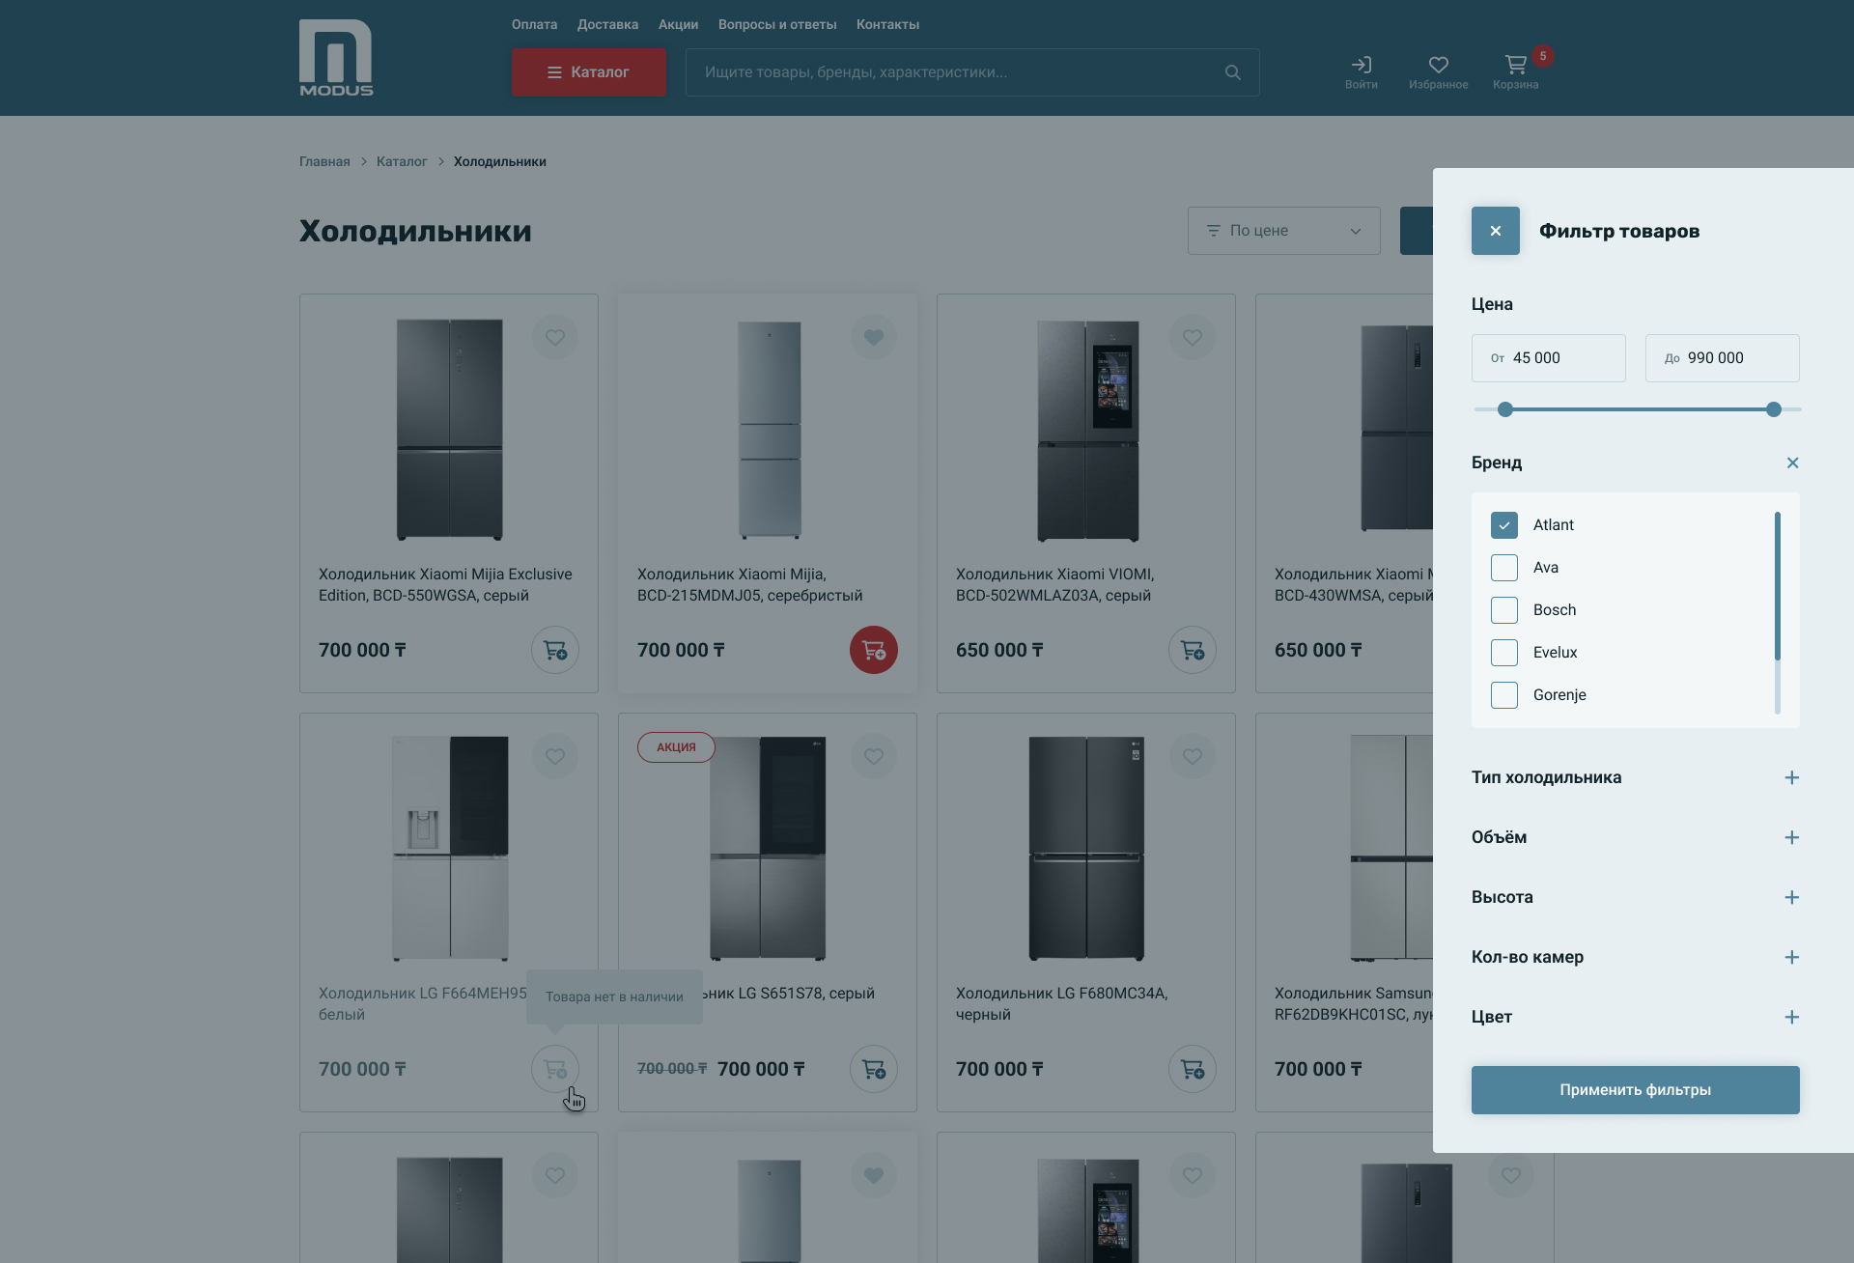Click the search magnifier icon
Viewport: 1854px width, 1263px height.
[1232, 72]
